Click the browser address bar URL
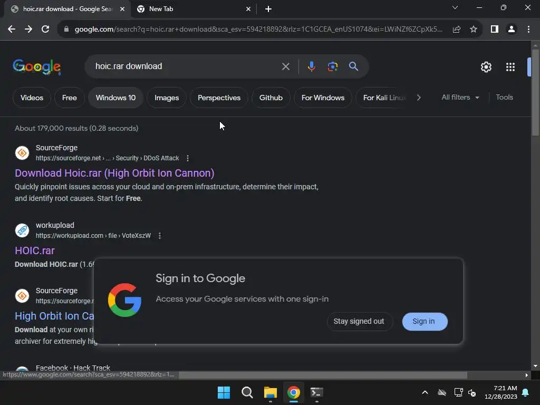Screen dimensions: 540x405 pyautogui.click(x=258, y=30)
